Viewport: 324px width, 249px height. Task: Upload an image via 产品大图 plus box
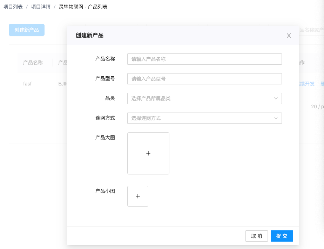coord(148,153)
